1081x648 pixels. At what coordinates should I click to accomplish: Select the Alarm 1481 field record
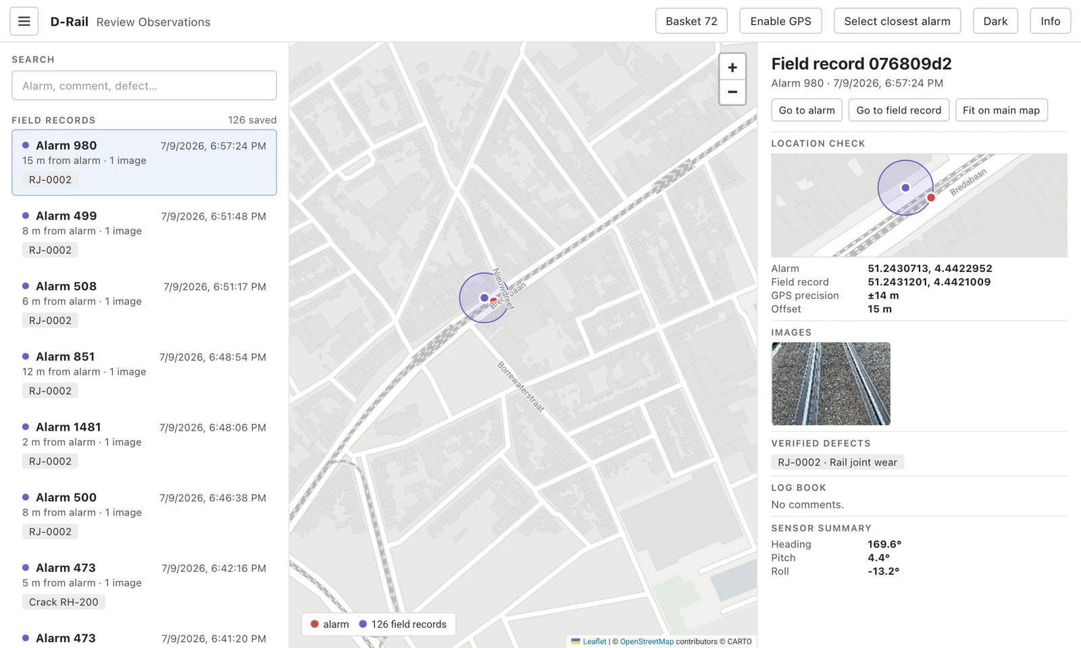[144, 443]
